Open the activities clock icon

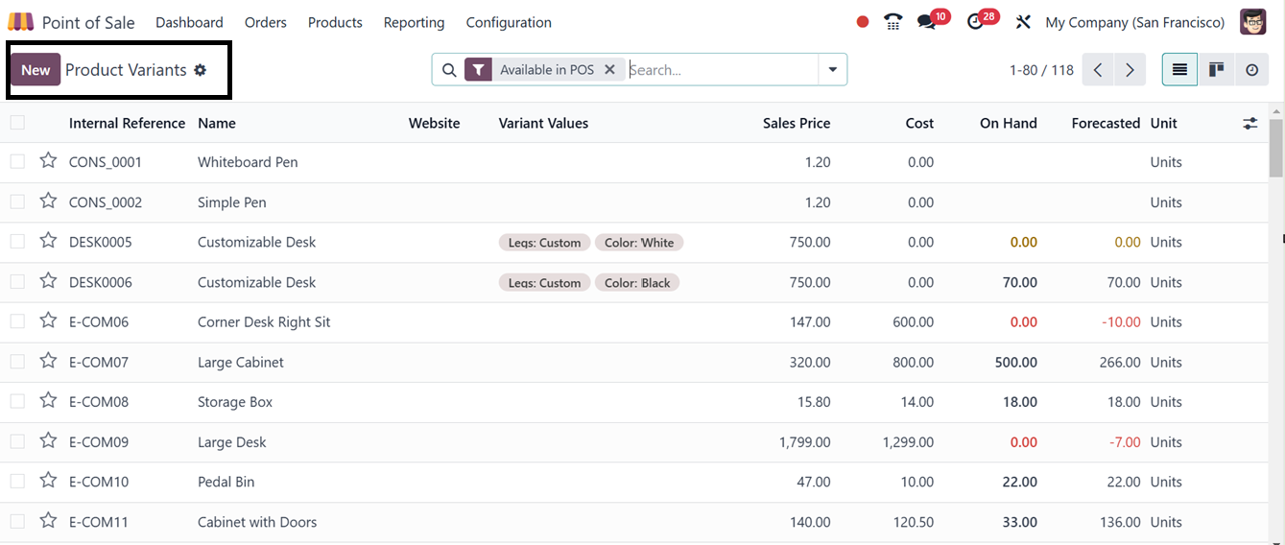click(x=976, y=22)
